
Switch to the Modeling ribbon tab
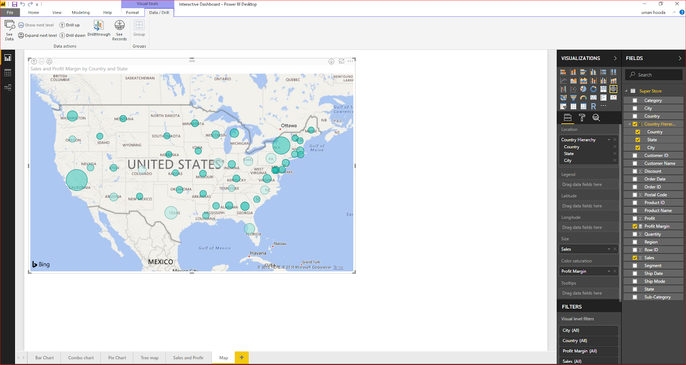[81, 12]
